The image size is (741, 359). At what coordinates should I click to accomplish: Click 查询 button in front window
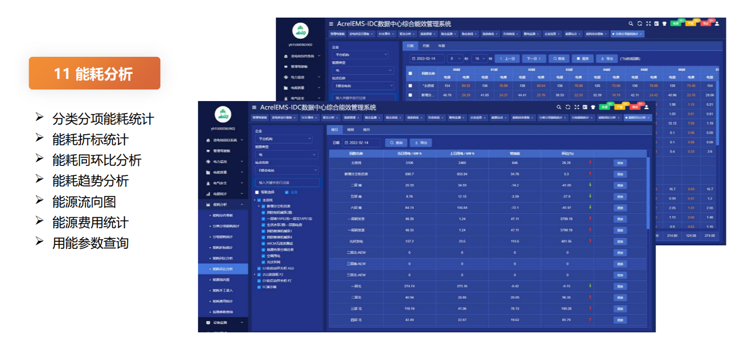click(x=396, y=143)
